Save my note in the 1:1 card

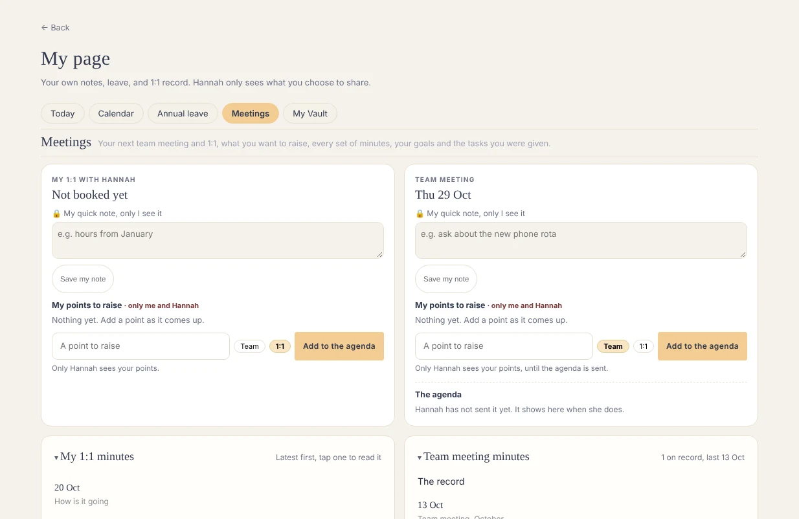click(83, 279)
